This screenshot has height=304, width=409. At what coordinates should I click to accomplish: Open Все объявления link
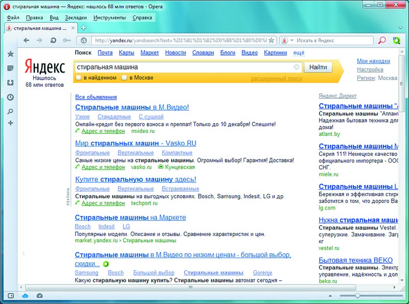(96, 97)
